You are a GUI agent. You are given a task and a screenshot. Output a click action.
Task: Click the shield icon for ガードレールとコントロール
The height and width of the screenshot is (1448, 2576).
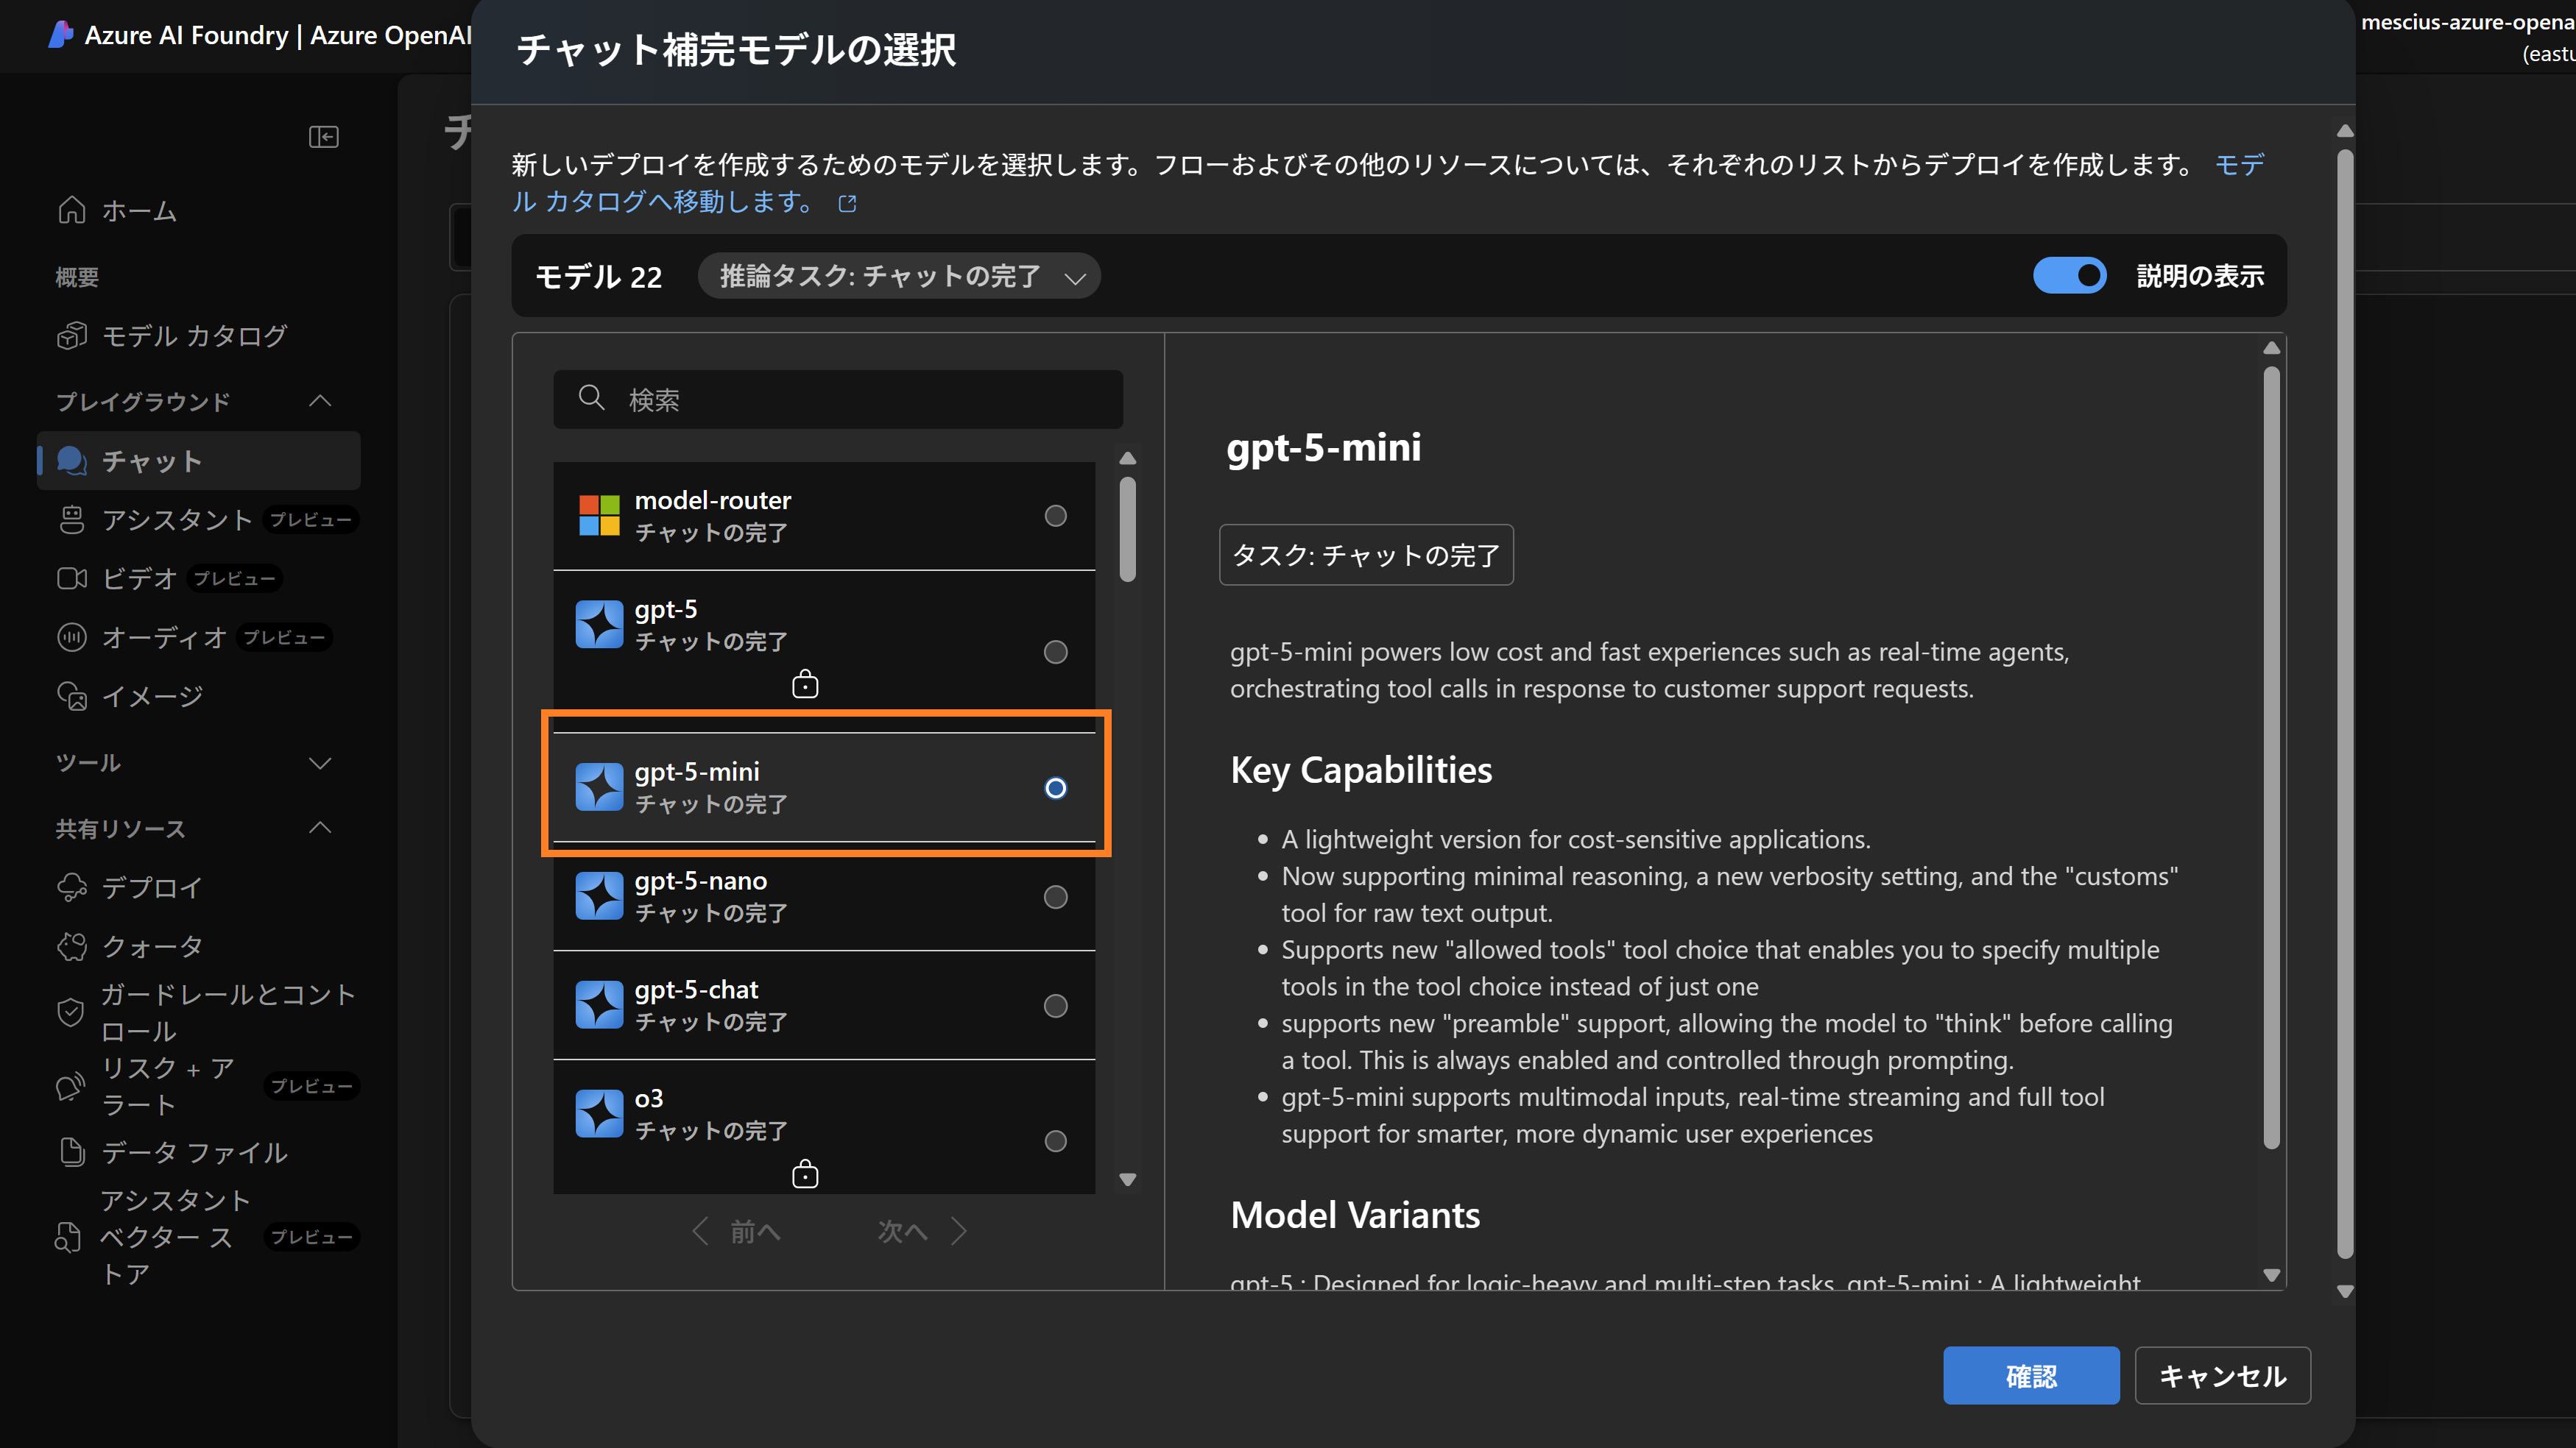tap(70, 1012)
